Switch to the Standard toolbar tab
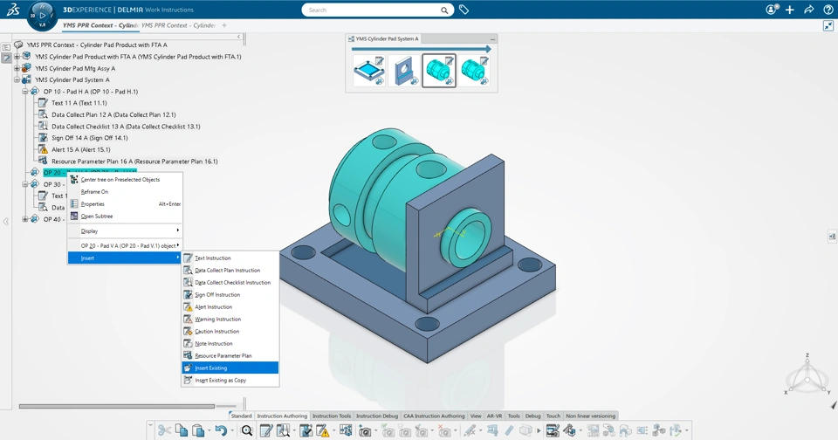 [x=241, y=416]
